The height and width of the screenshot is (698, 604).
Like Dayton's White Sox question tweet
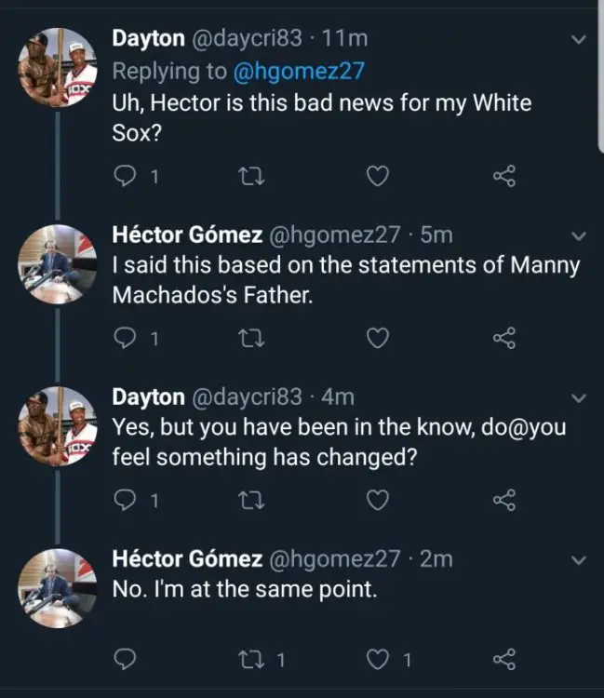tap(377, 177)
